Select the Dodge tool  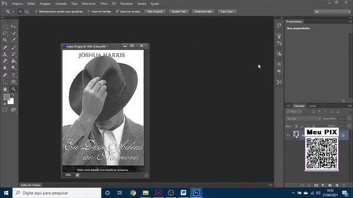coord(13,68)
